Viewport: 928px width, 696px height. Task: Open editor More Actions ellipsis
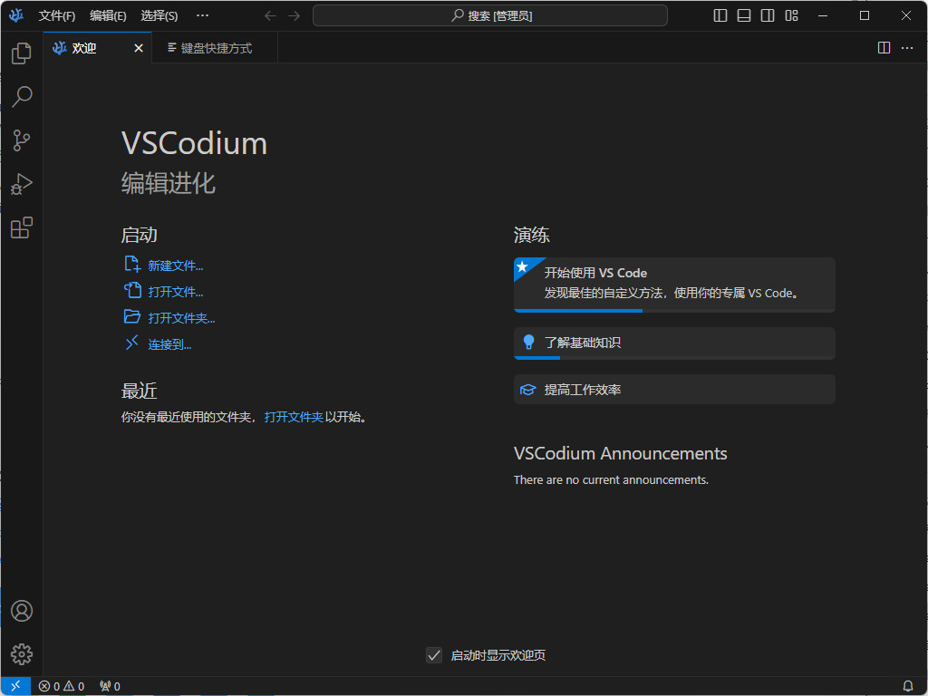coord(906,48)
